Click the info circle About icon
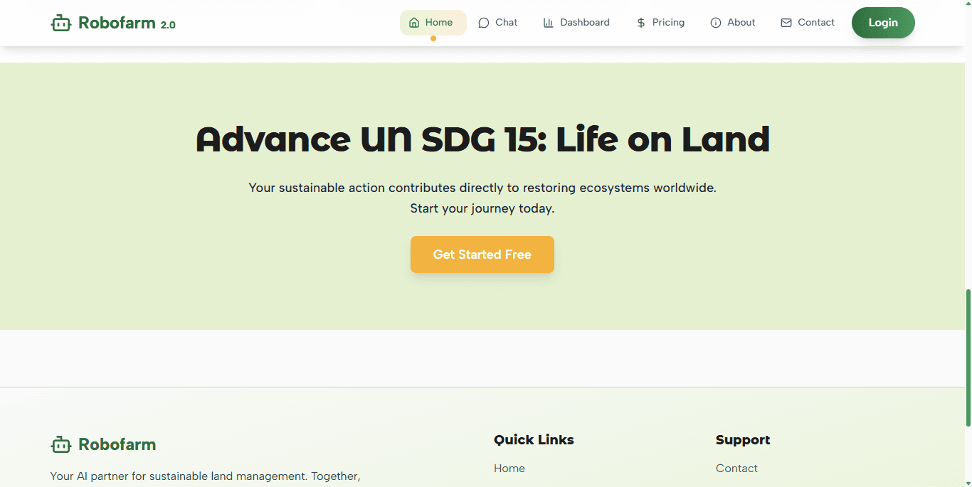The height and width of the screenshot is (487, 972). (716, 23)
